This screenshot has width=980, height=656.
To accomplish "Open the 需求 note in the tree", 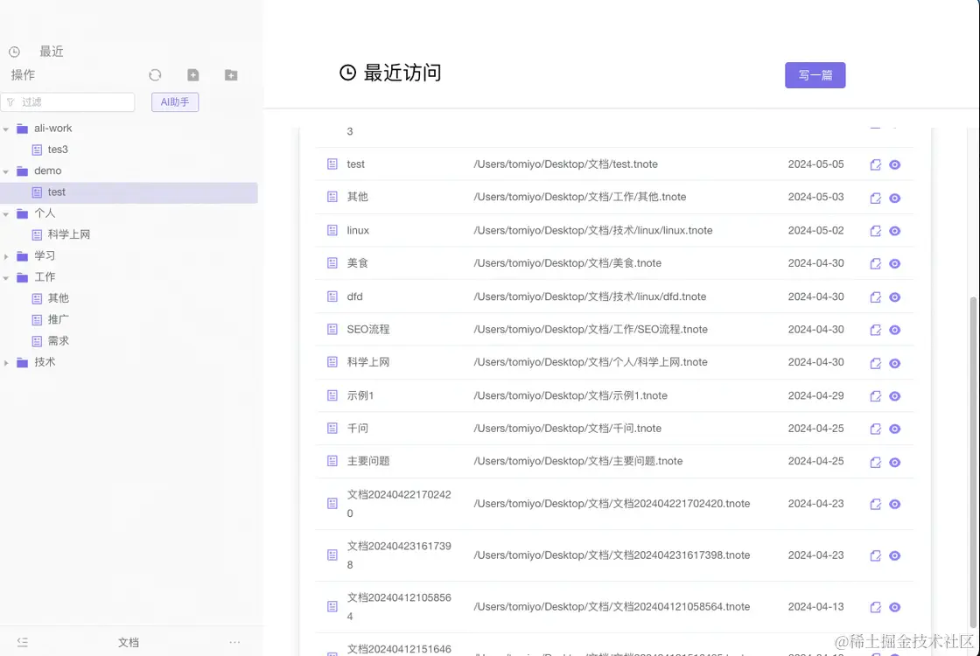I will (x=58, y=340).
